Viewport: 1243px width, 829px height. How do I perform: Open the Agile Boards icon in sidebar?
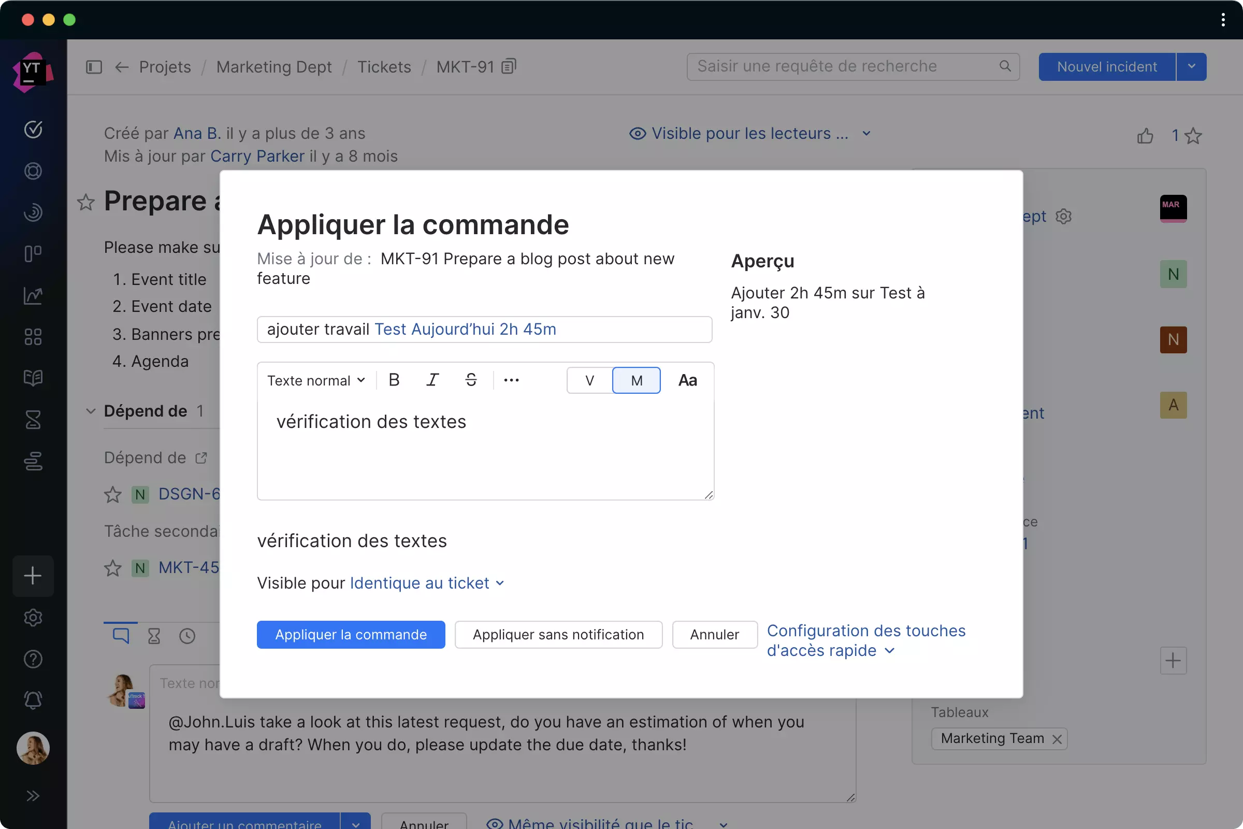point(33,253)
